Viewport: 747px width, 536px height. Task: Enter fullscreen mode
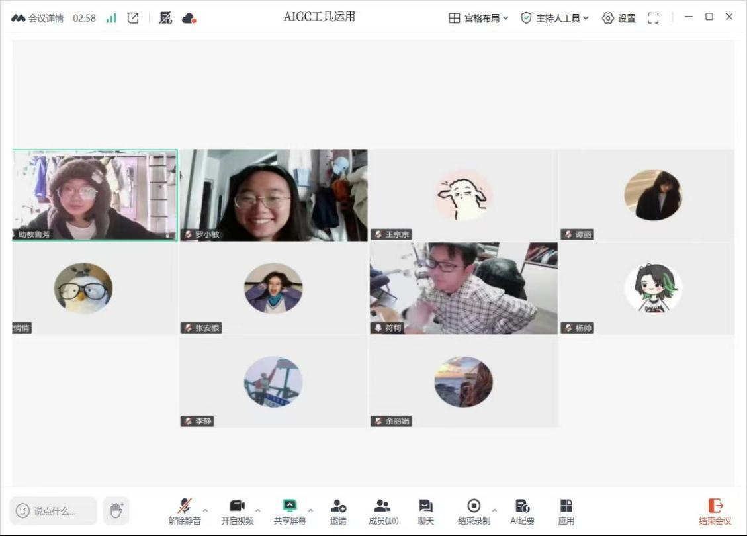[653, 19]
